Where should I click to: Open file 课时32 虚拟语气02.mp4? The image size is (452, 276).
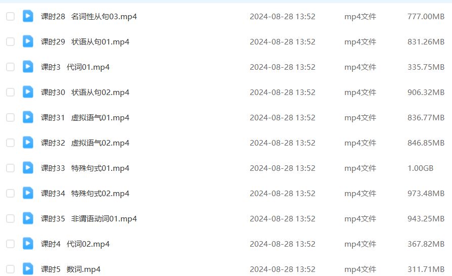coord(85,143)
